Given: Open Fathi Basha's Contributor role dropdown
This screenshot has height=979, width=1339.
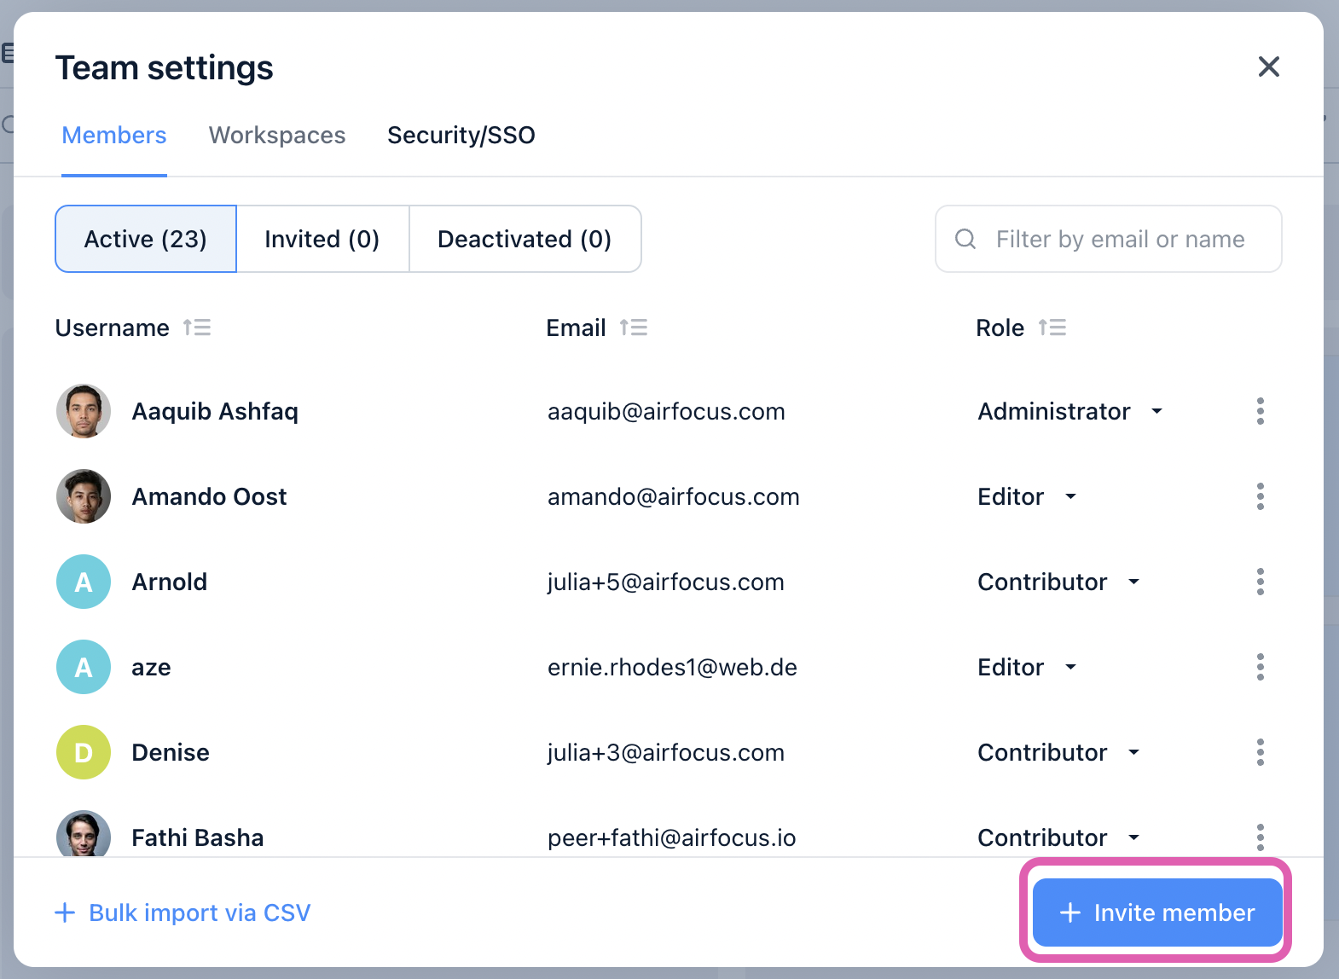Looking at the screenshot, I should 1059,837.
